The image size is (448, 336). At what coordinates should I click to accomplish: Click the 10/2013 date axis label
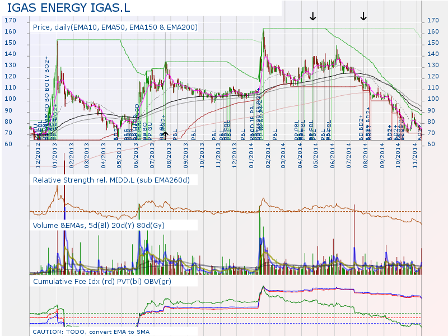202,156
